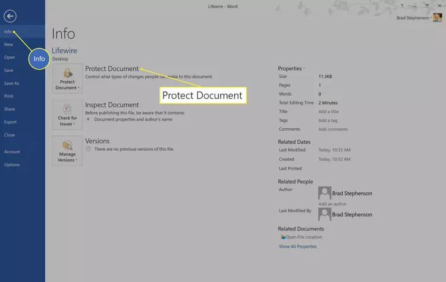This screenshot has height=282, width=446.
Task: Click the back arrow to exit Backstage
Action: (x=10, y=16)
